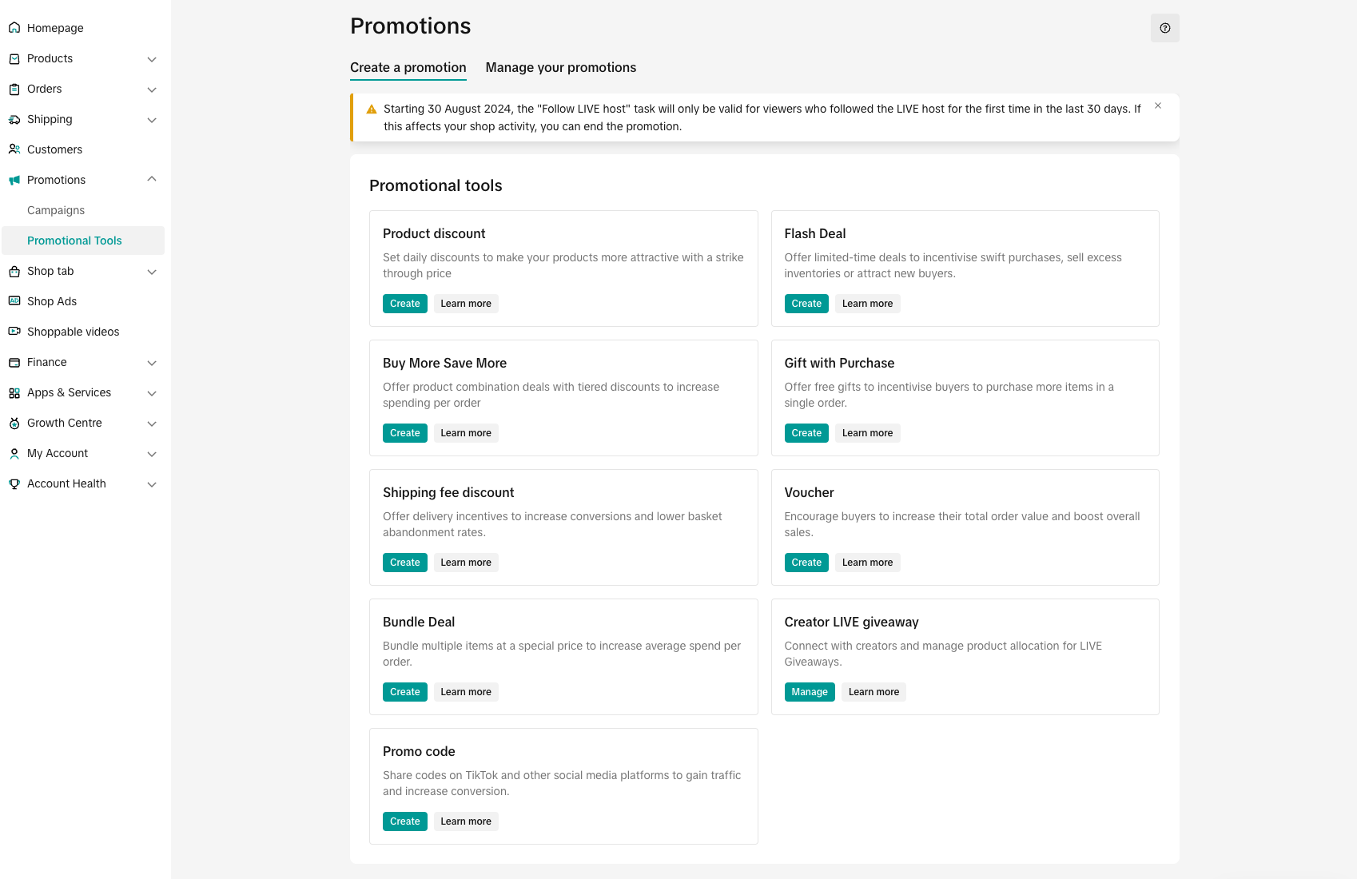
Task: Expand the Shipping menu chevron
Action: tap(152, 120)
